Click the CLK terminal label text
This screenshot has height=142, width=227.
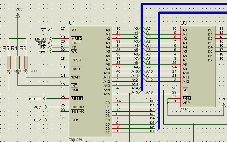(37, 120)
